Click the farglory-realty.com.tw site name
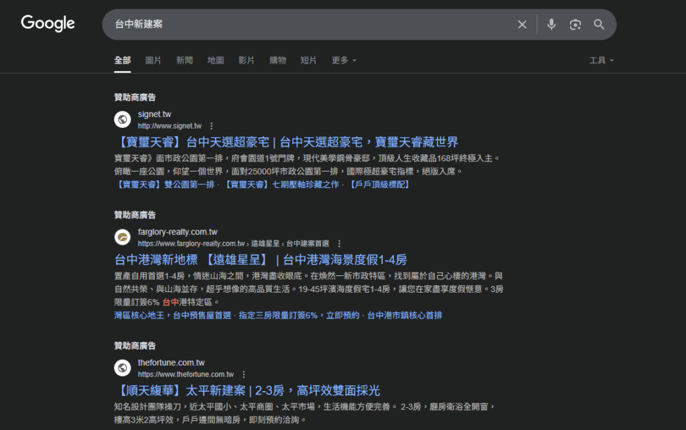Screen dimensions: 686x430 coord(178,232)
